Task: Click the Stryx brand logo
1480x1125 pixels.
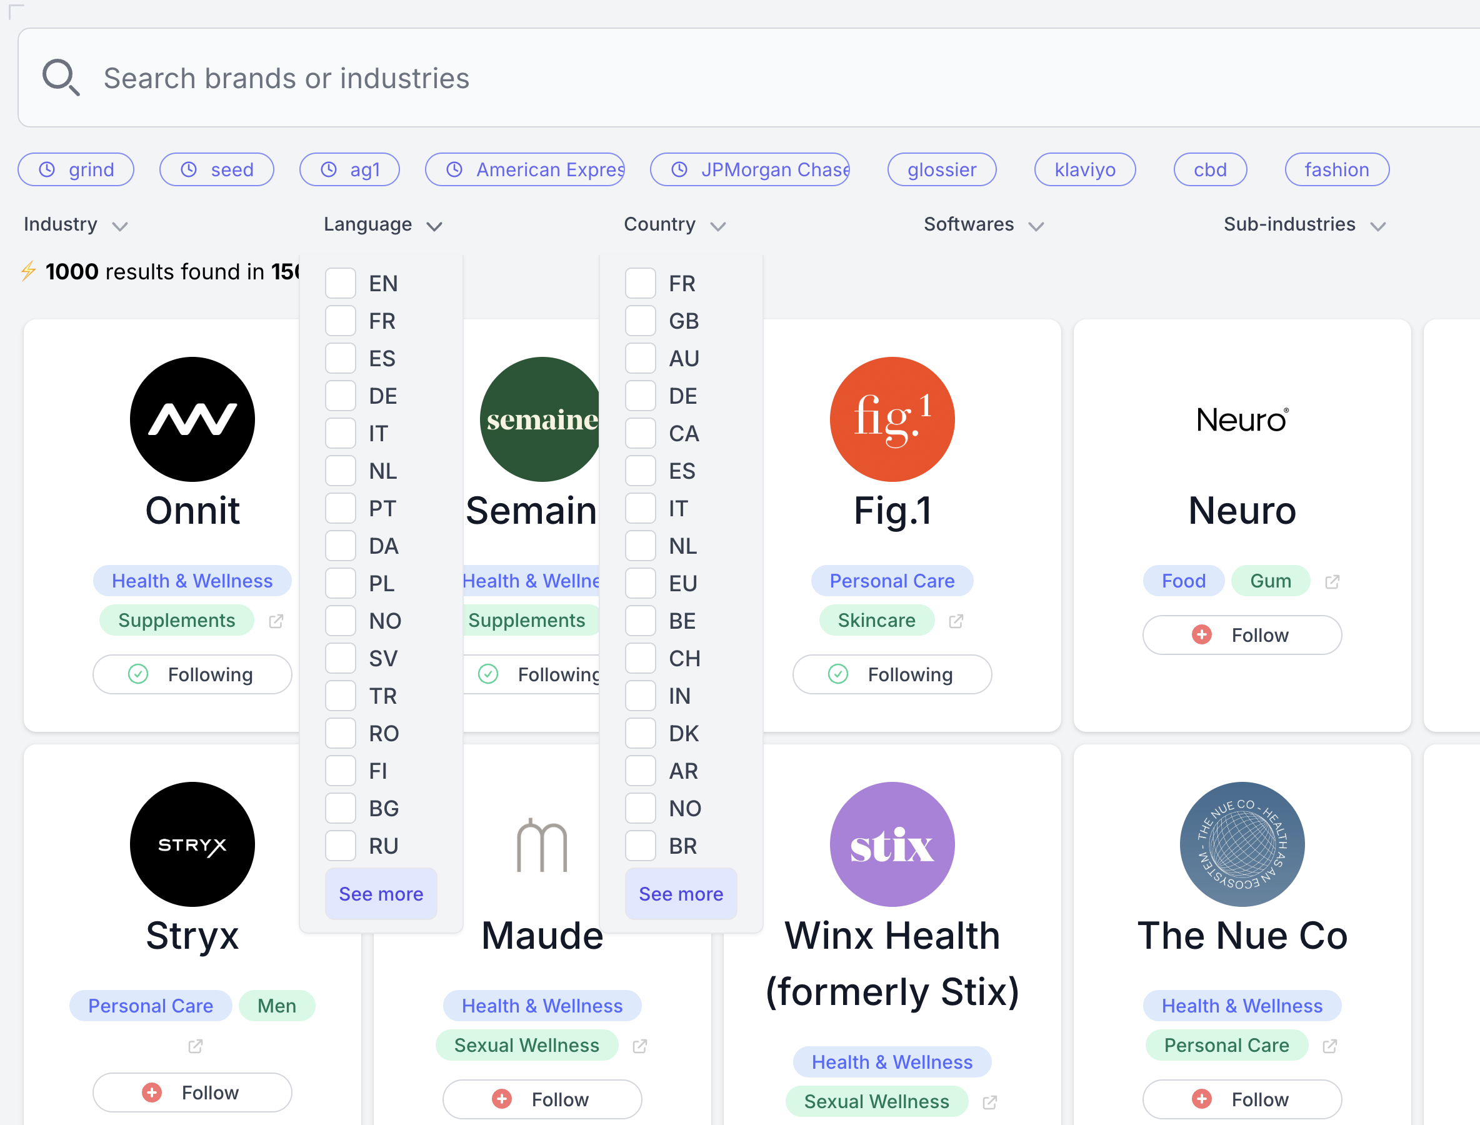Action: [192, 844]
